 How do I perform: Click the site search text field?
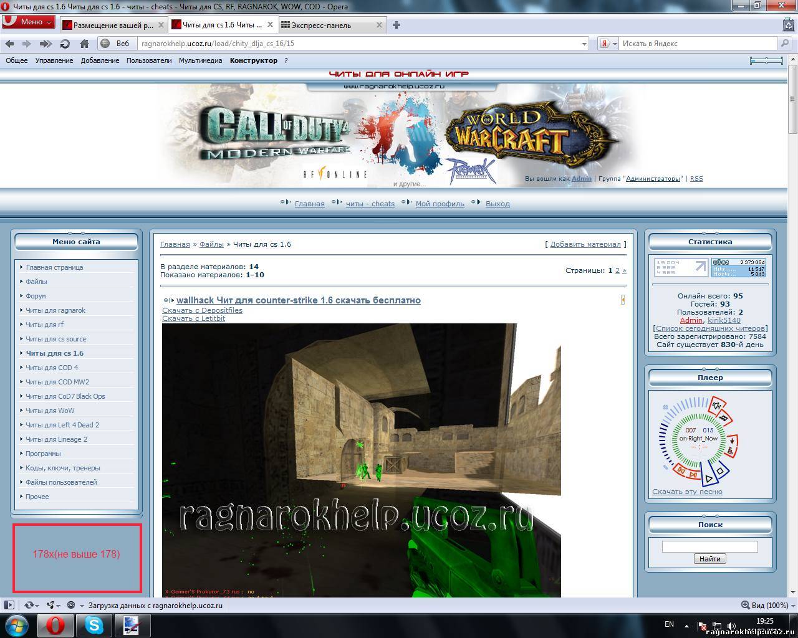tap(709, 546)
